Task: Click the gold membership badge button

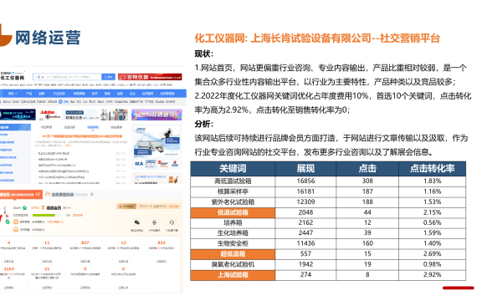Action: pos(126,207)
